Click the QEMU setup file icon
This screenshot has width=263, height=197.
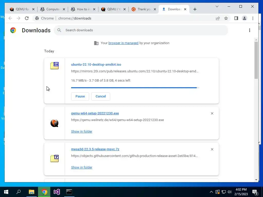54,123
